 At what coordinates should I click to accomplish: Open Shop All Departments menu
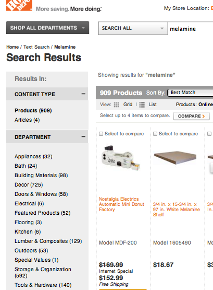[47, 28]
